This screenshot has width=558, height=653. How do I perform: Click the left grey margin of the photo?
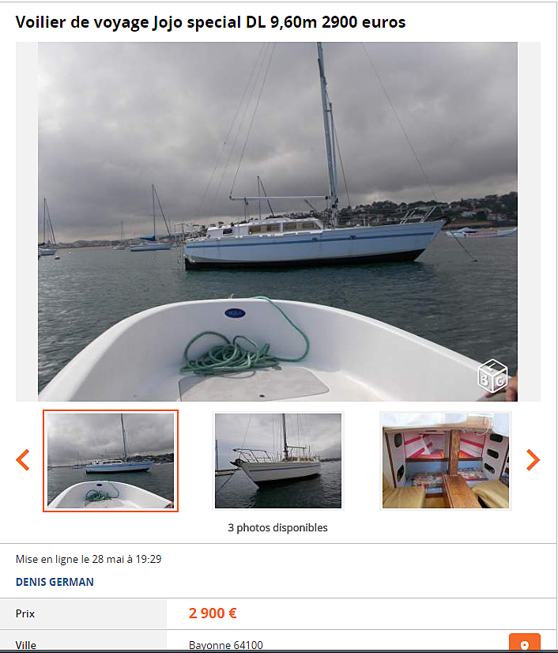click(27, 221)
